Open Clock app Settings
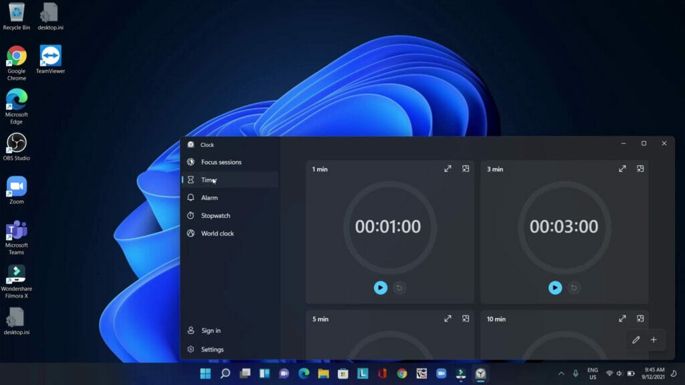The height and width of the screenshot is (385, 685). click(x=212, y=349)
